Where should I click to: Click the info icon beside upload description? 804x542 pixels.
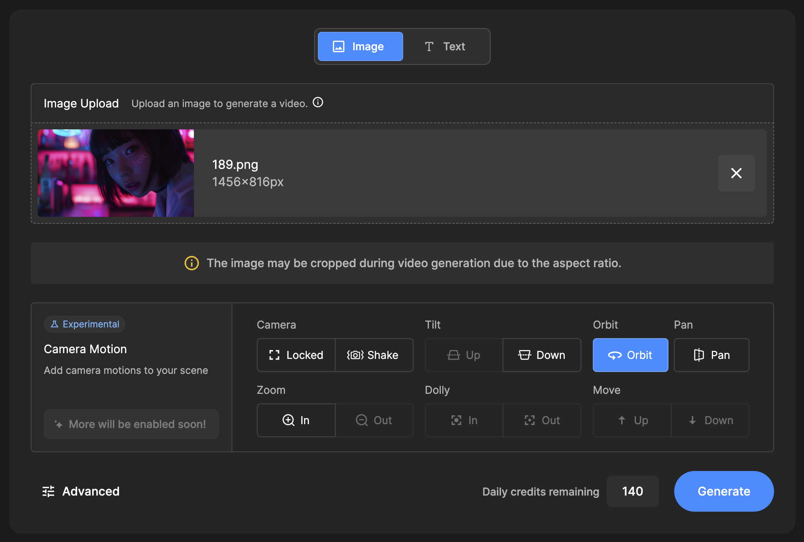pos(318,102)
